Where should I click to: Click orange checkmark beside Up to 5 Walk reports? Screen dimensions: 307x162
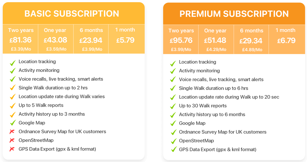point(13,105)
